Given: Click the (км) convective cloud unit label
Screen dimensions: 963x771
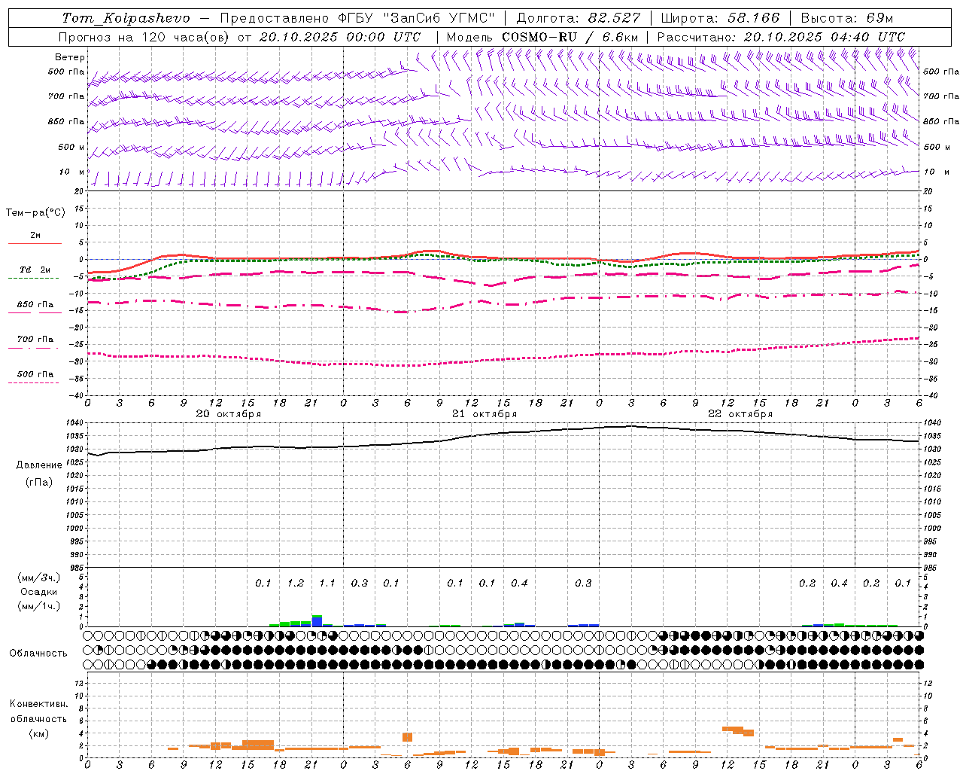Looking at the screenshot, I should 39,733.
